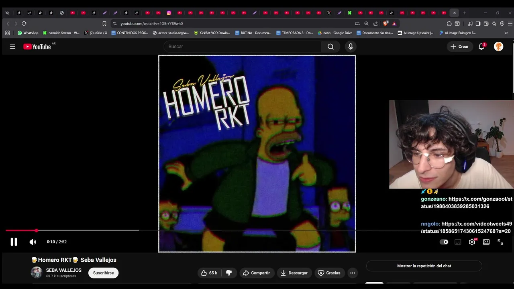This screenshot has height=289, width=514.
Task: Open the WhatsApp bookmark
Action: (28, 33)
